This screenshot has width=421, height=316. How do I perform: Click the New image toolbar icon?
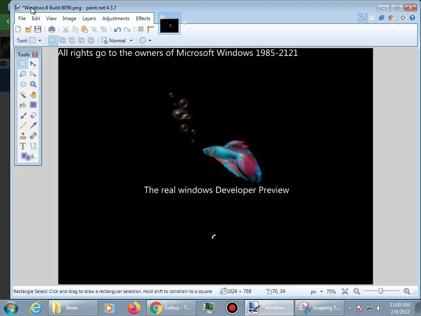point(19,29)
